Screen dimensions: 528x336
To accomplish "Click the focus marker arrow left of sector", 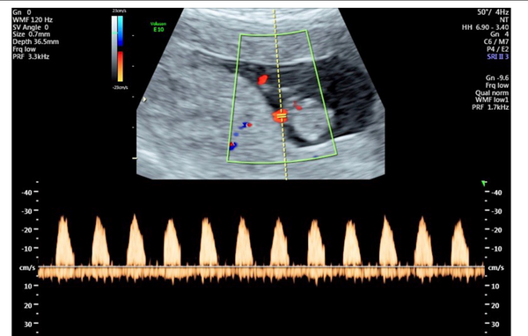I will coord(145,99).
